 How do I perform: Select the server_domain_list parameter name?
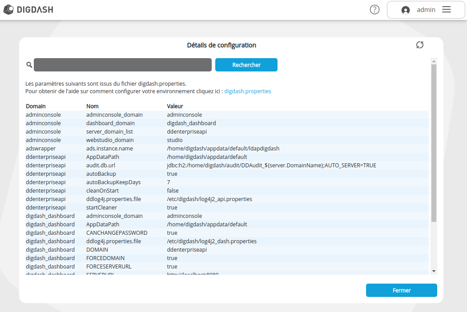tap(109, 132)
